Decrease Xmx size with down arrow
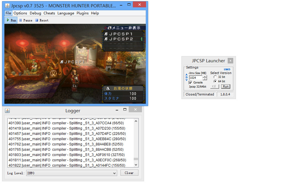301x186 pixels. [205, 79]
